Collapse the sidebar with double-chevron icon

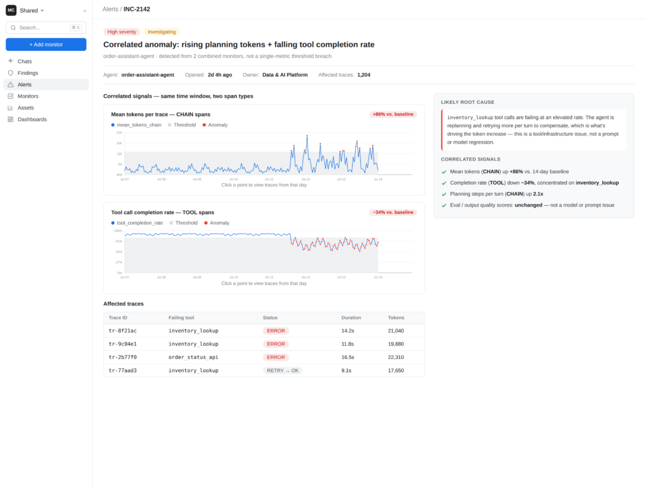click(x=85, y=11)
